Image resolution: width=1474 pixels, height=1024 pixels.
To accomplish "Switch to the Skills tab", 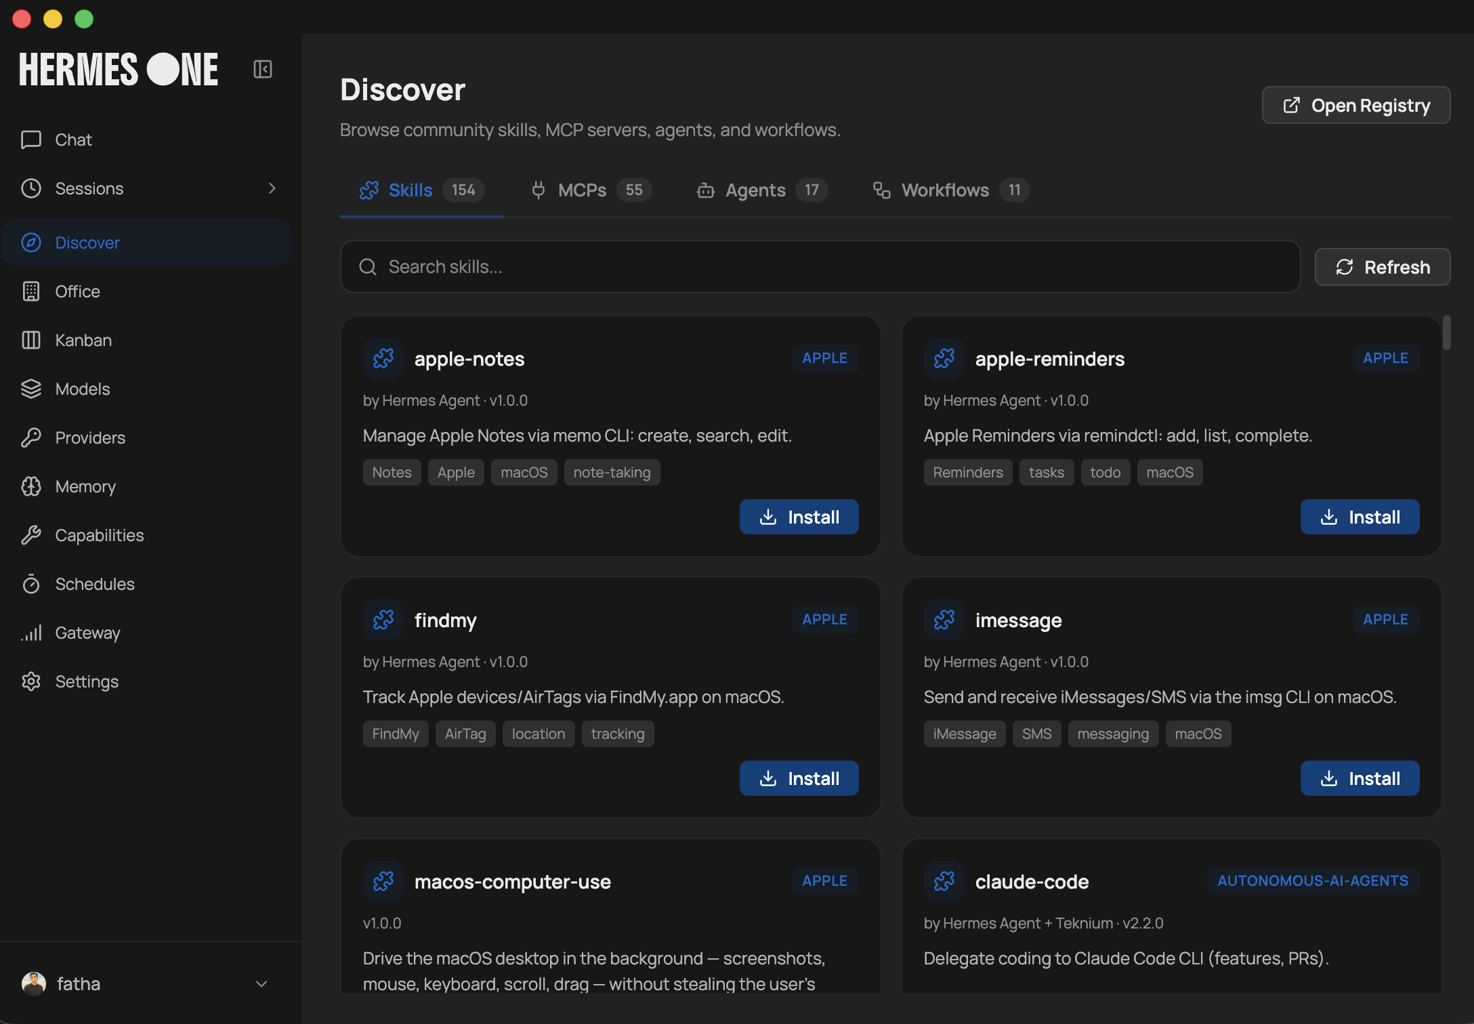I will coord(421,190).
